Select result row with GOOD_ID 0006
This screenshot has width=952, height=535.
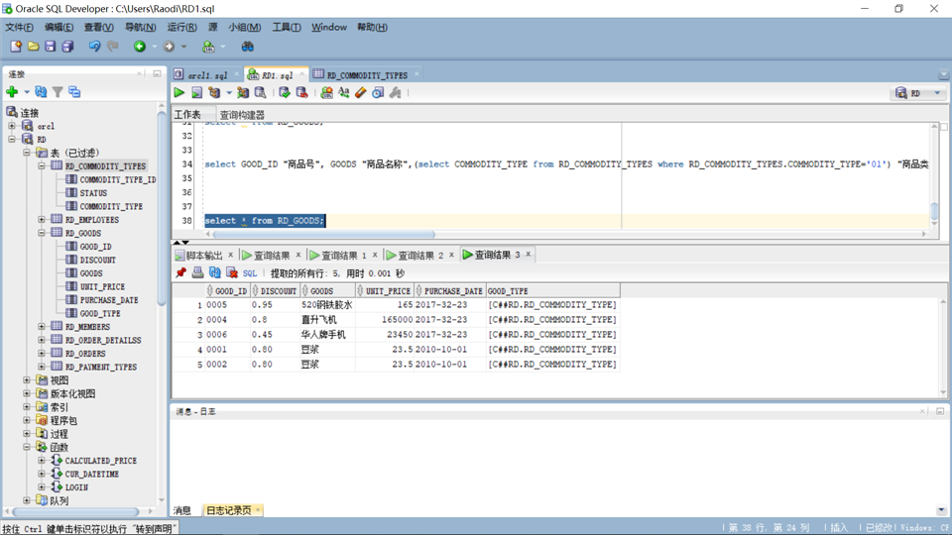(396, 335)
